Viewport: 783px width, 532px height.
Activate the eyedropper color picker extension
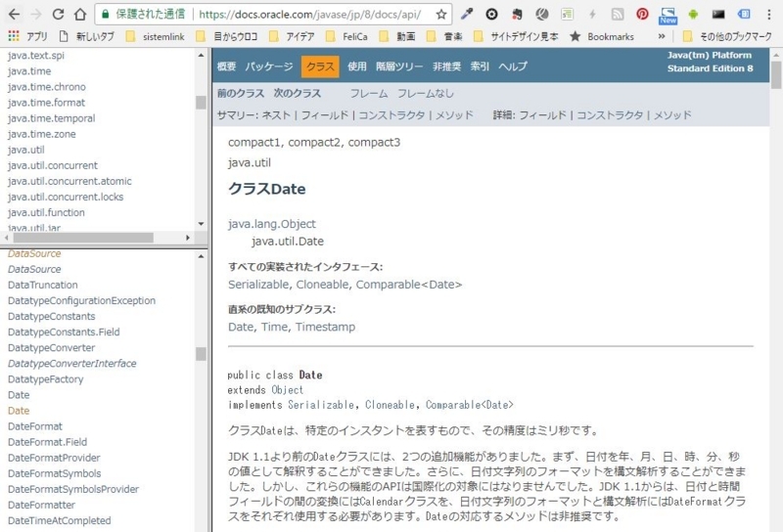coord(467,14)
